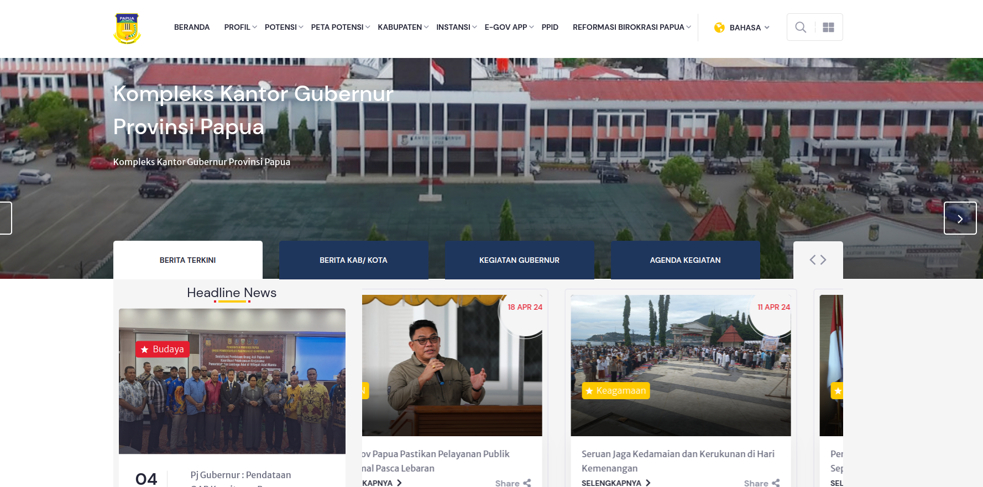983x487 pixels.
Task: Expand the PROFIL dropdown menu
Action: (x=240, y=27)
